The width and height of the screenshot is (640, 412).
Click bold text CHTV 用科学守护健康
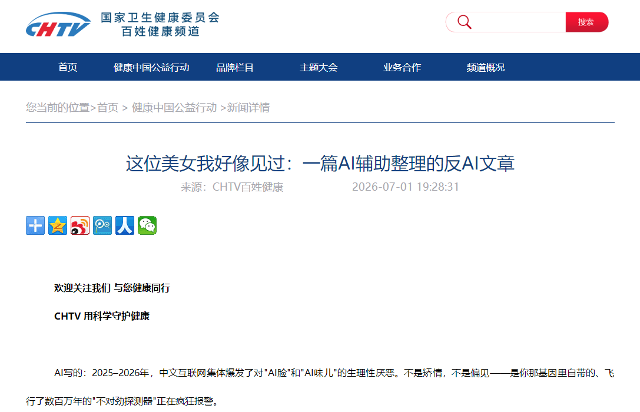click(x=102, y=316)
